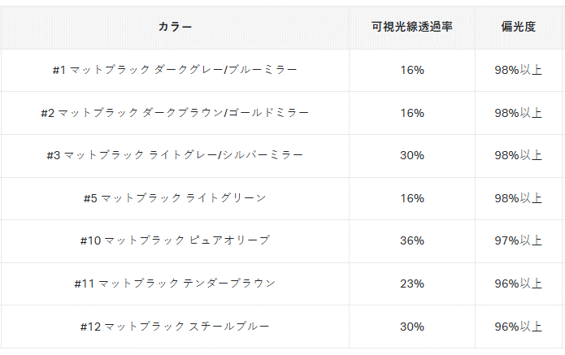
Task: Select the #2 マットブラック ダークブラウン/ゴールドミラー row
Action: tap(282, 113)
